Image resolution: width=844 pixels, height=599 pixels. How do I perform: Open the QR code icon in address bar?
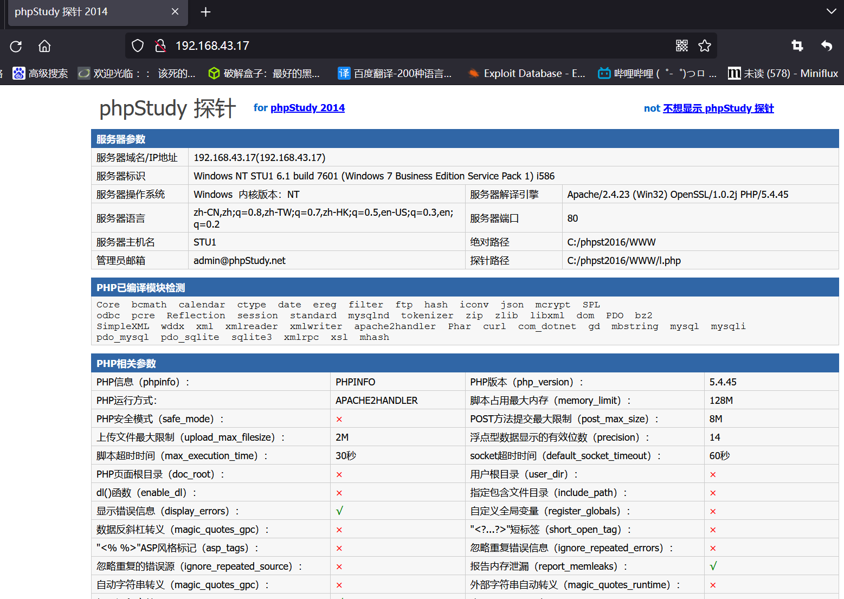682,46
